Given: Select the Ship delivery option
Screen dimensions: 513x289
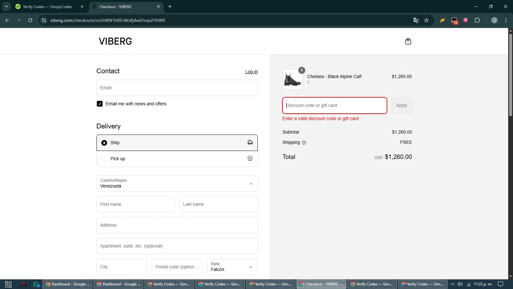Looking at the screenshot, I should pos(177,143).
